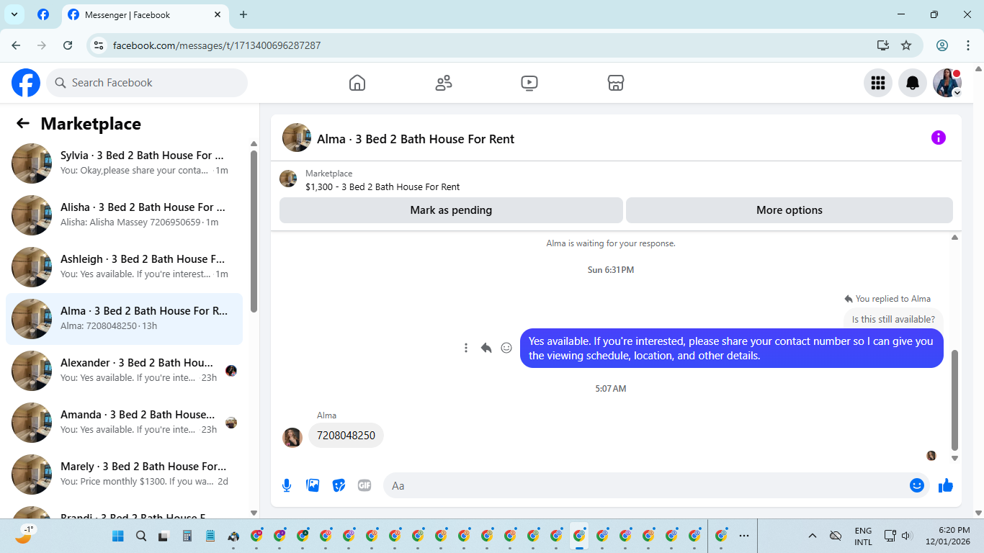
Task: Click Mark as pending button
Action: tap(451, 210)
